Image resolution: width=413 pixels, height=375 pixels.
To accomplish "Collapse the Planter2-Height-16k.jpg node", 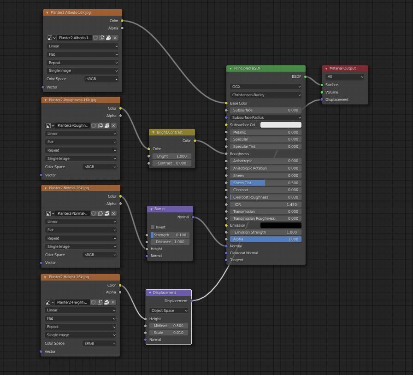I will [45, 277].
